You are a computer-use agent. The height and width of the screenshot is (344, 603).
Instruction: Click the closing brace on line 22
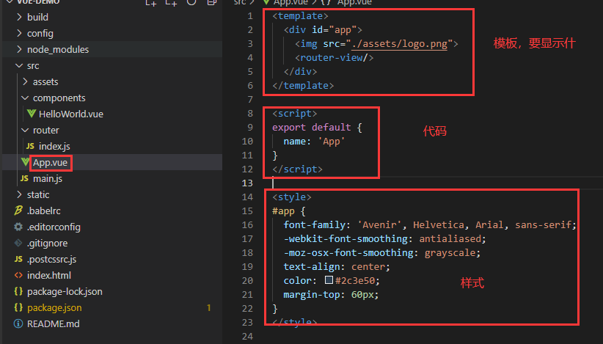pyautogui.click(x=275, y=308)
